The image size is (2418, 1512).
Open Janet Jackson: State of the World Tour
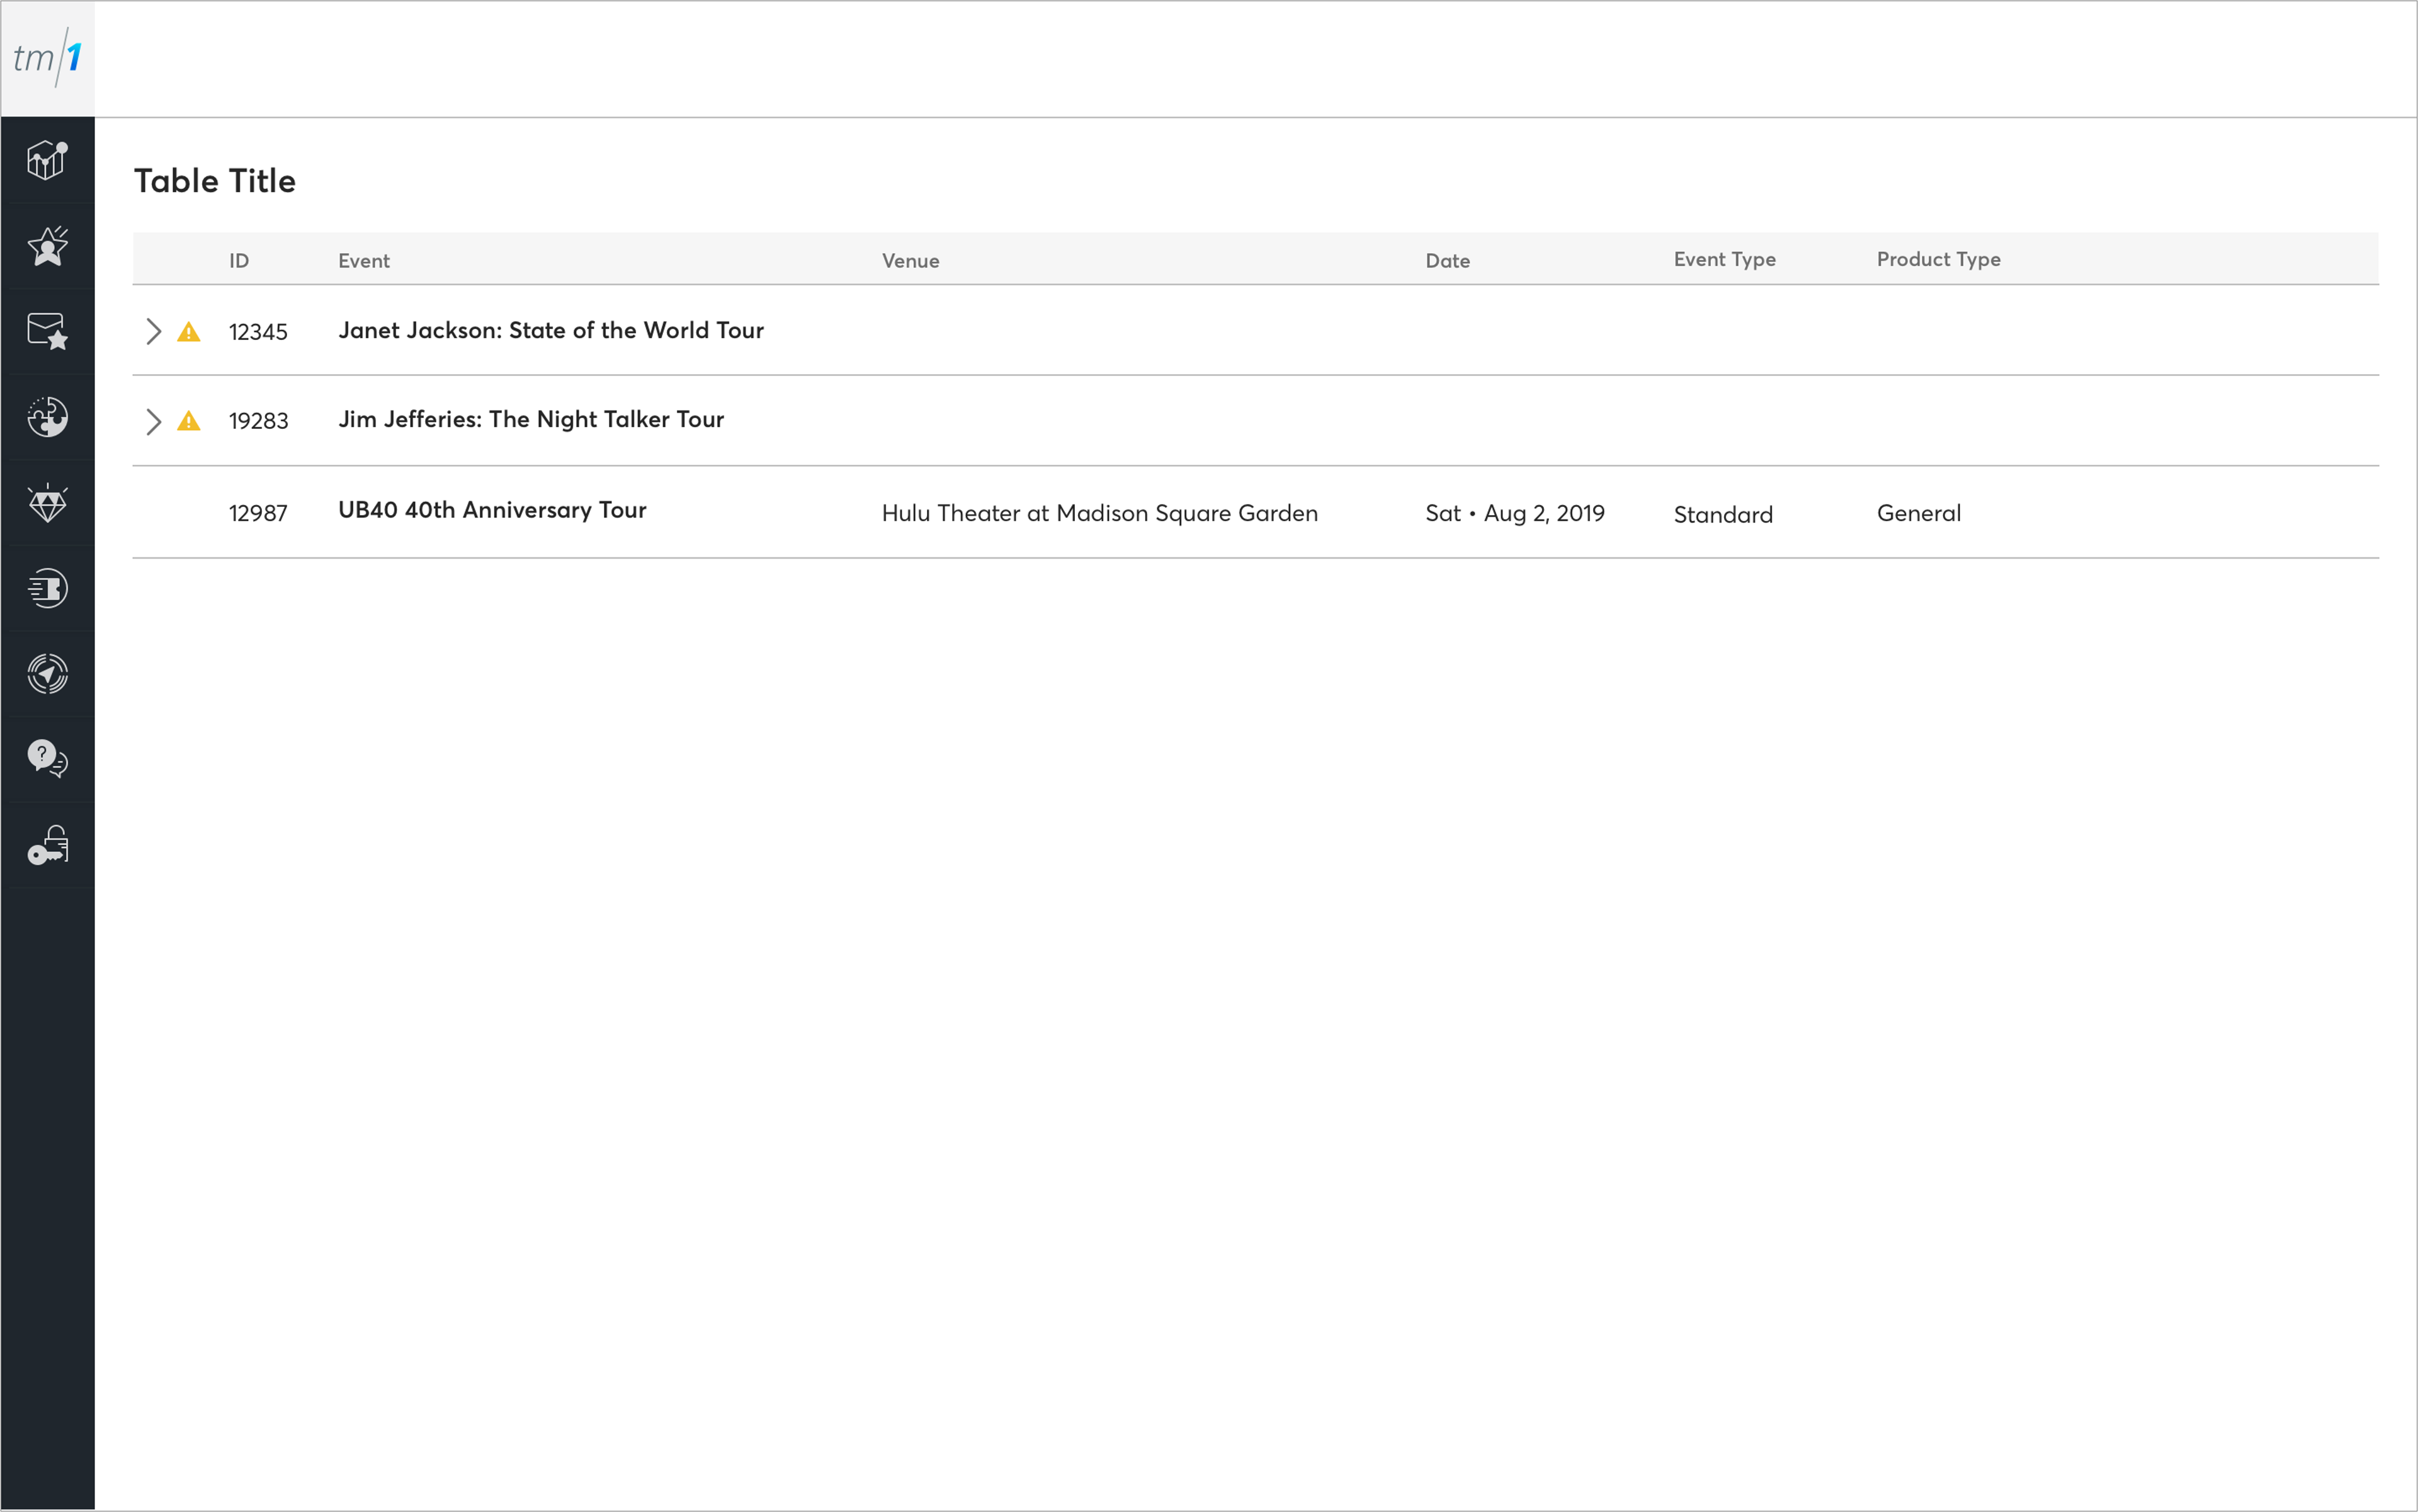[x=550, y=331]
